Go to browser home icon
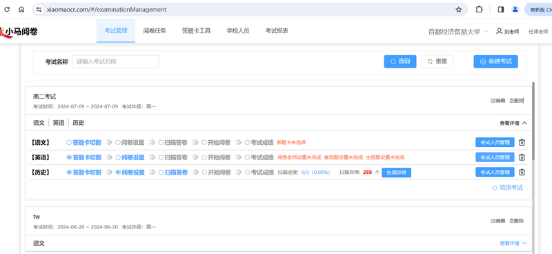 (21, 10)
